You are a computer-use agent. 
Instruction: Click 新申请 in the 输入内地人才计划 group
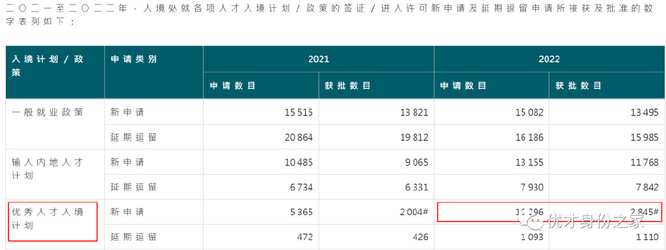(127, 162)
